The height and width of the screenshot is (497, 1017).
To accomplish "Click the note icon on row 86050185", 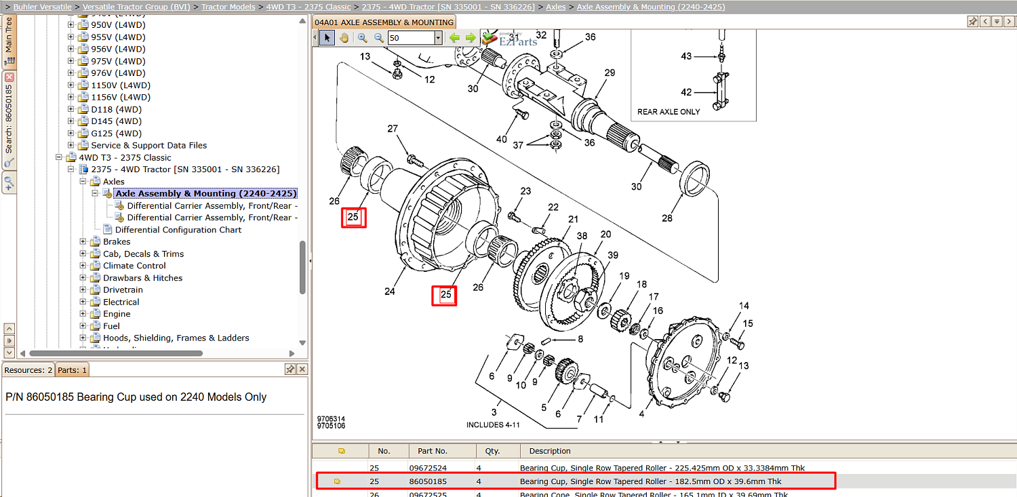I will coord(337,481).
